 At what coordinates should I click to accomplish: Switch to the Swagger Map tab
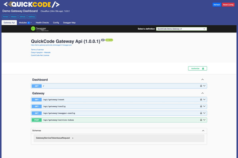(x=69, y=23)
